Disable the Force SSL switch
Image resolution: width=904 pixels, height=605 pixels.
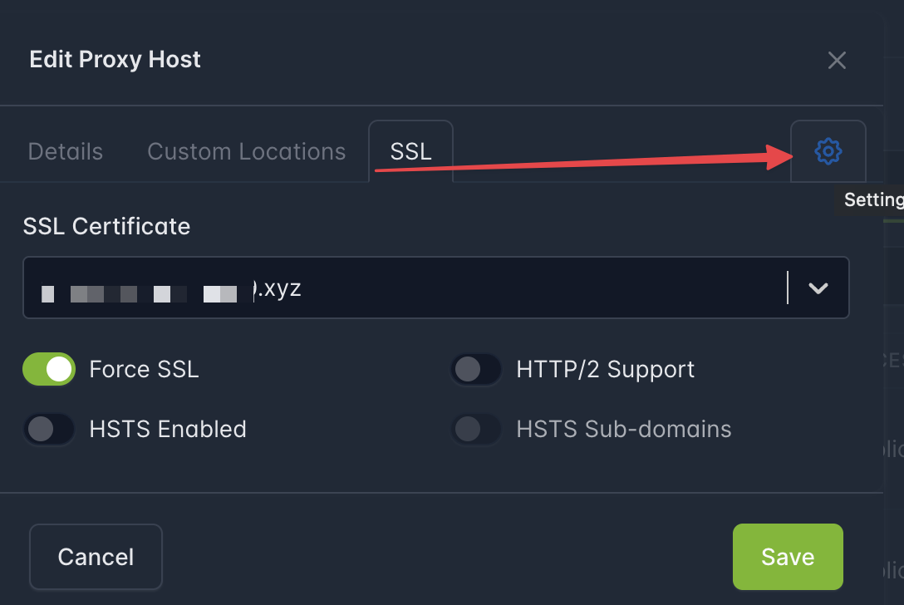[x=49, y=369]
